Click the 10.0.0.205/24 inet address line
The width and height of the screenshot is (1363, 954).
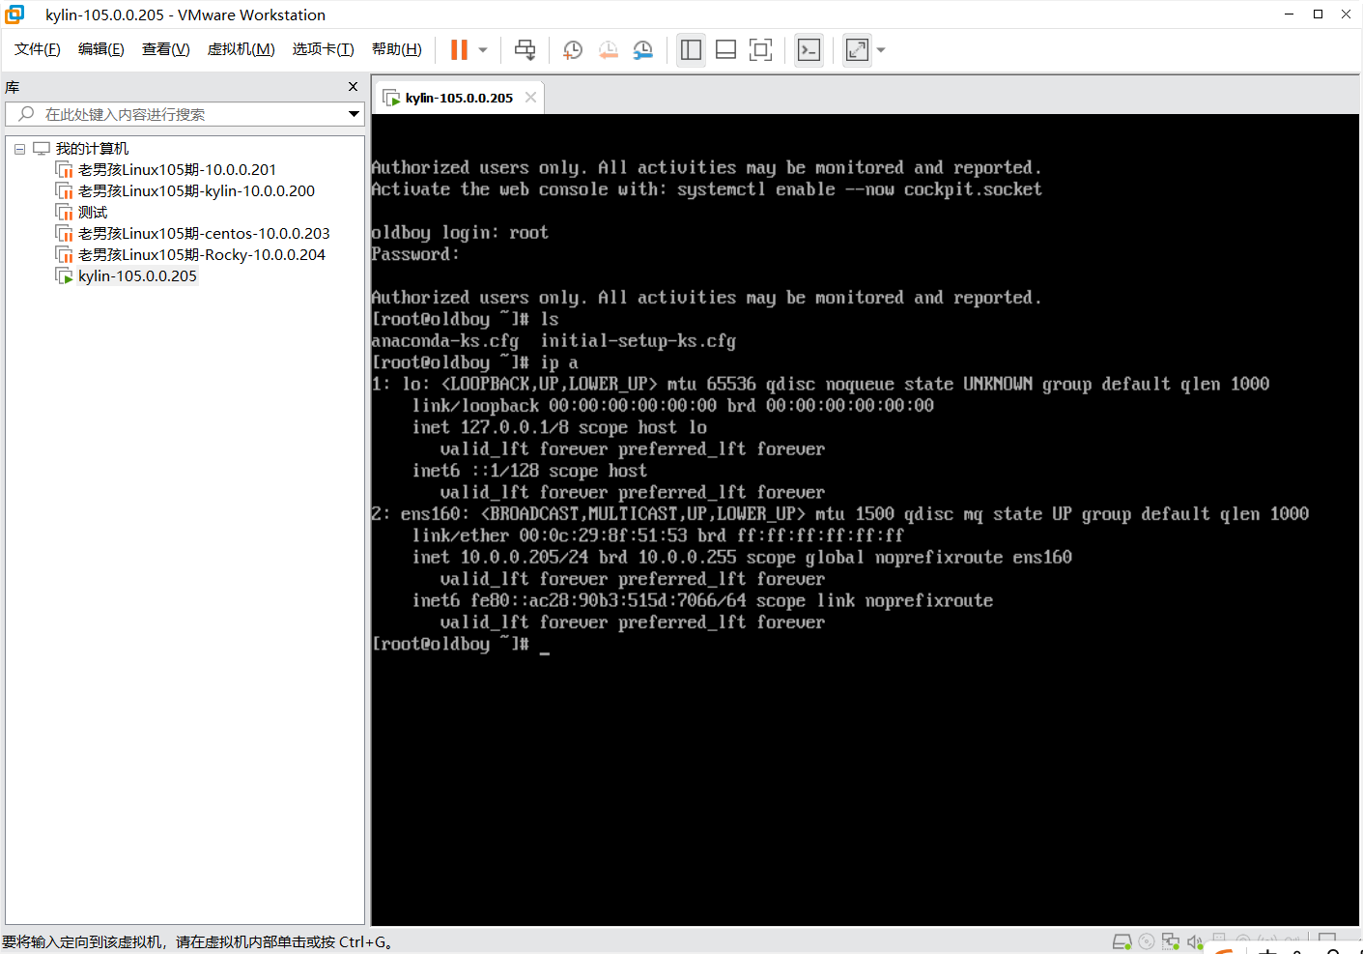[742, 558]
